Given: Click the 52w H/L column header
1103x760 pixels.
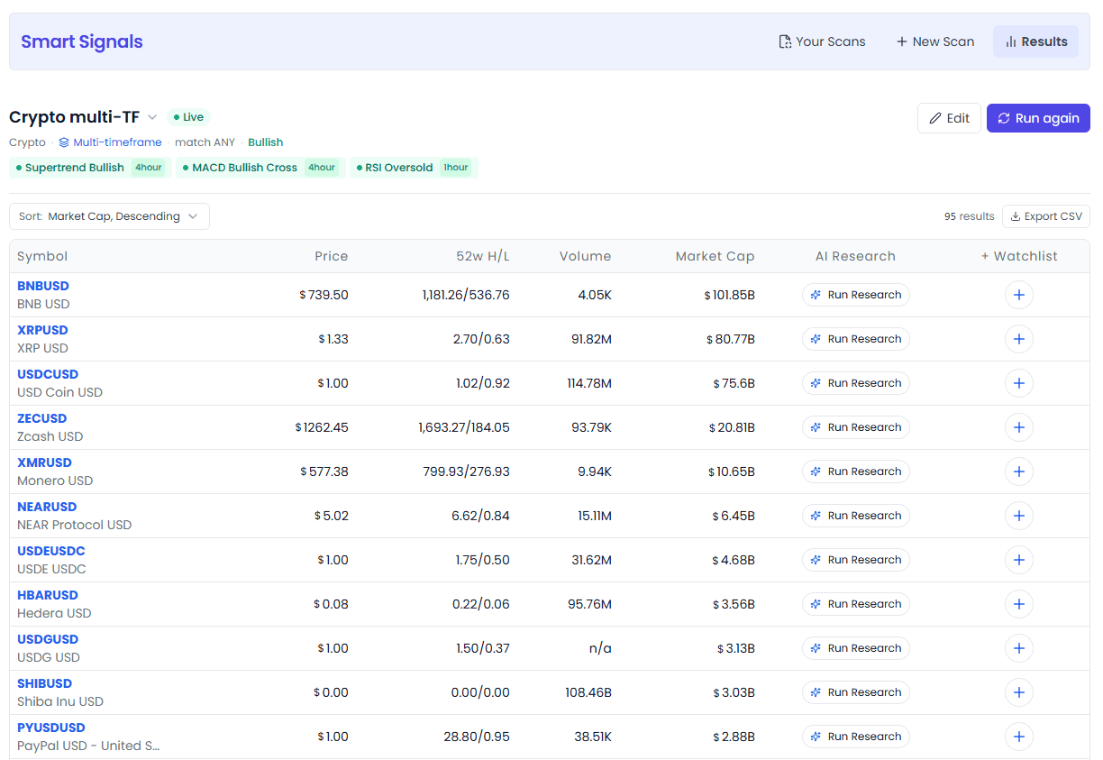Looking at the screenshot, I should pos(483,256).
